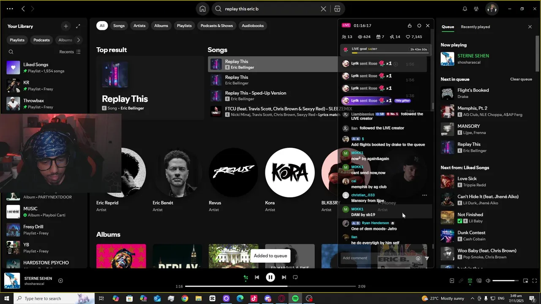Open the Replay This top result card
Screen dimensions: 541x304
(x=150, y=88)
